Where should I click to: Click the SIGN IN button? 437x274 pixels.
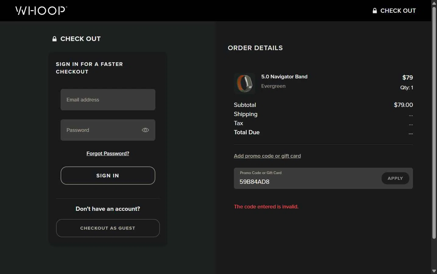pos(108,176)
